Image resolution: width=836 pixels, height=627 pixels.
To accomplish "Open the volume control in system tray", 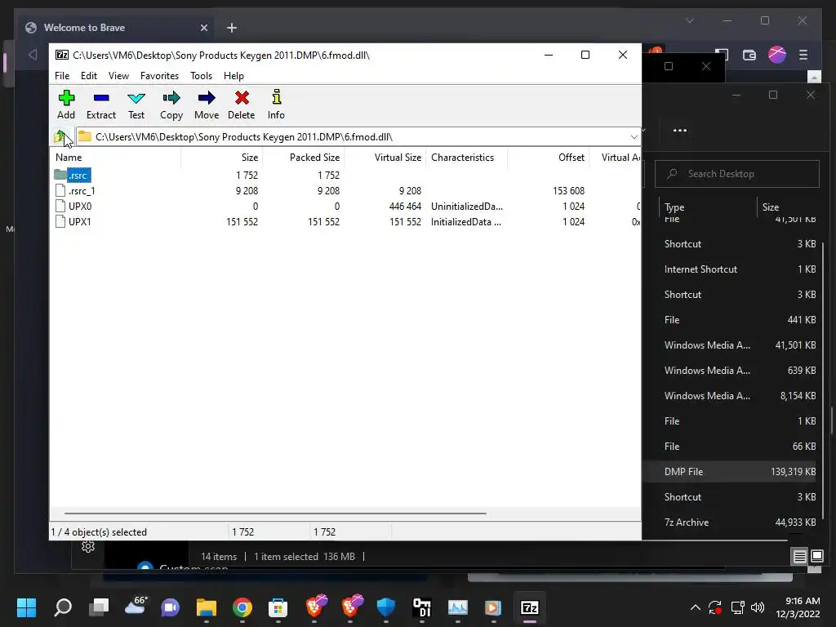I will [758, 607].
